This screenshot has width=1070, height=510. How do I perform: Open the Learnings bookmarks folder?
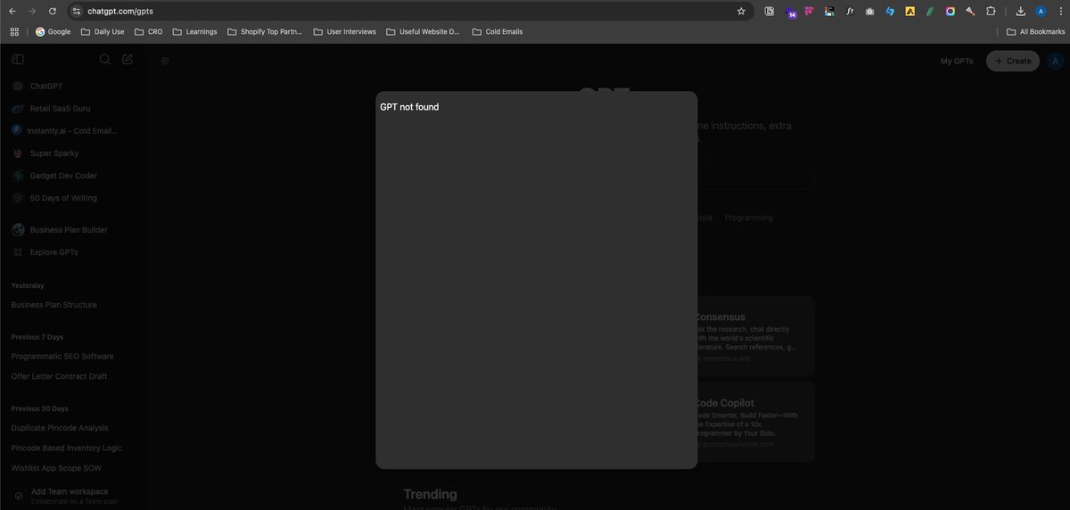pos(194,31)
